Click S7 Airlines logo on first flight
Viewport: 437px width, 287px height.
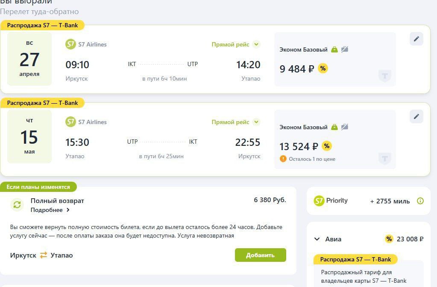70,44
